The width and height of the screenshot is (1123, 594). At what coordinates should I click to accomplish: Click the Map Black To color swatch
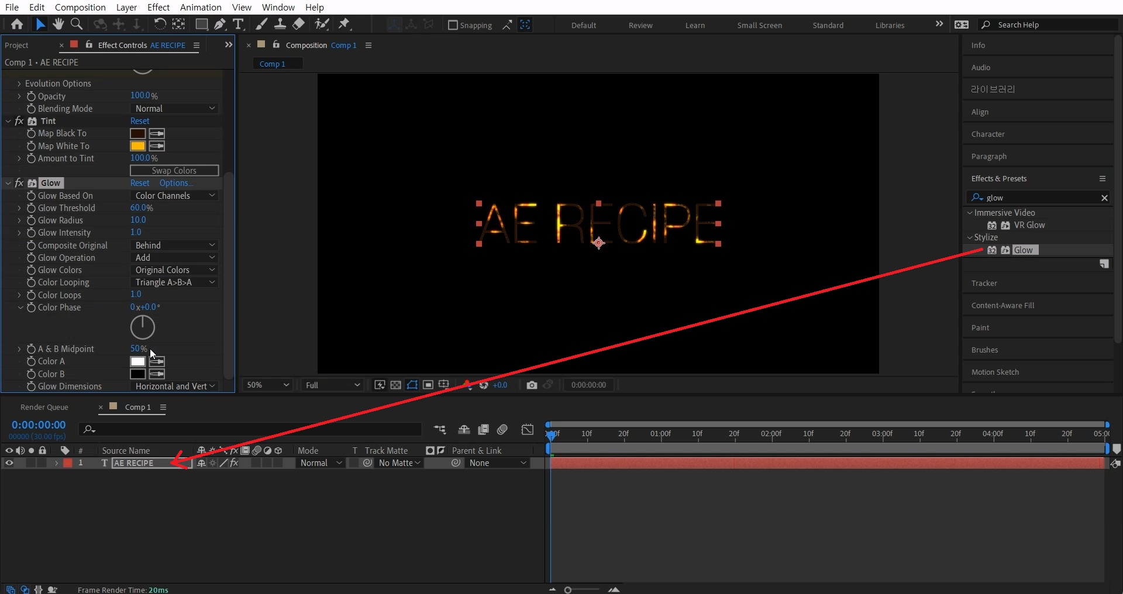137,134
